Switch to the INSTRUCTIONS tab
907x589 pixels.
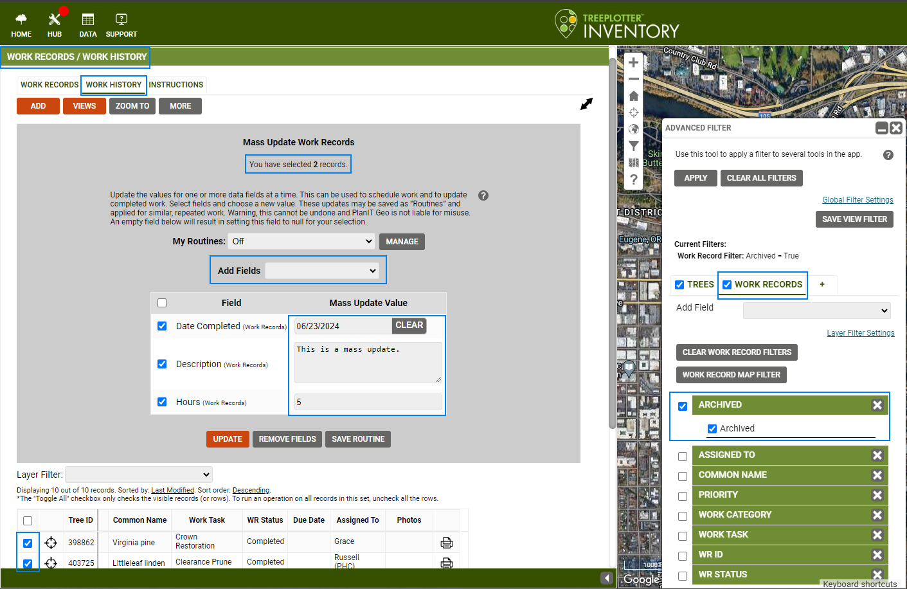175,84
